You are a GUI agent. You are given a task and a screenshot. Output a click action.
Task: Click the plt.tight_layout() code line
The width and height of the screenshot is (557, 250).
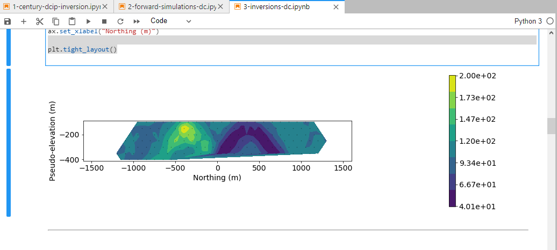tap(82, 50)
